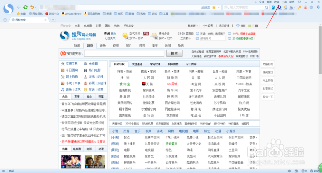This screenshot has height=173, width=322.
Task: Click the 输入文字搜索 browser search box
Action: pos(246,7)
